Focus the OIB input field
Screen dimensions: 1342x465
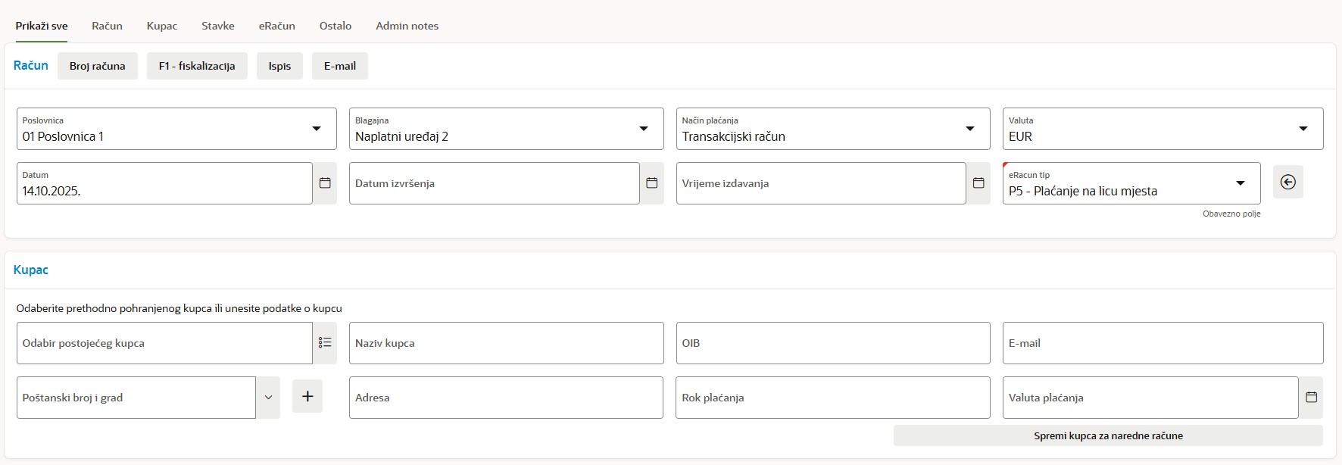pos(832,343)
